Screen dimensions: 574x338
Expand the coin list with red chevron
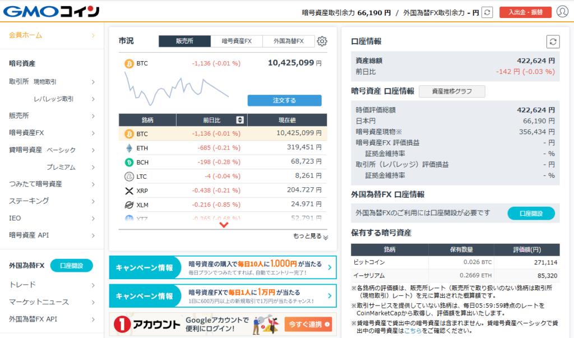[224, 225]
